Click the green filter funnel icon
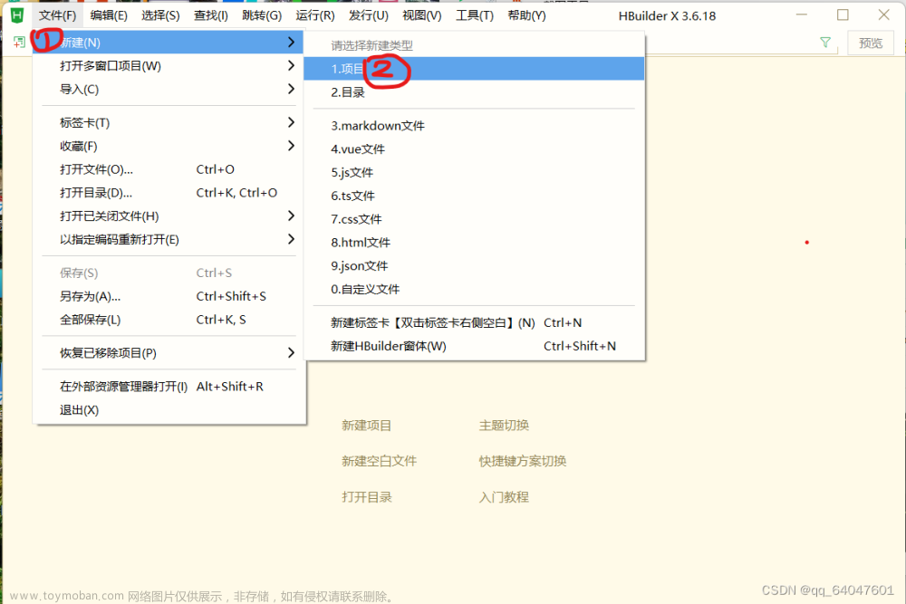 [x=825, y=43]
